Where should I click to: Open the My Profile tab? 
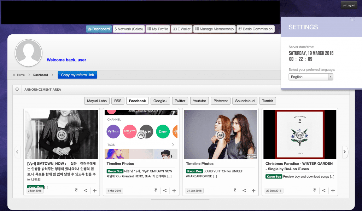[158, 29]
